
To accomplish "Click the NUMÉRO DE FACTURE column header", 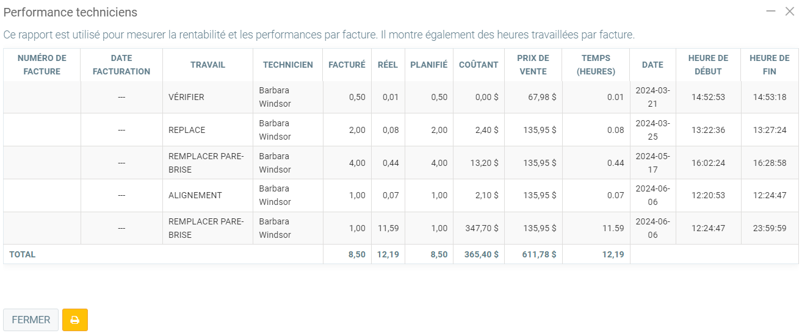I will 42,65.
